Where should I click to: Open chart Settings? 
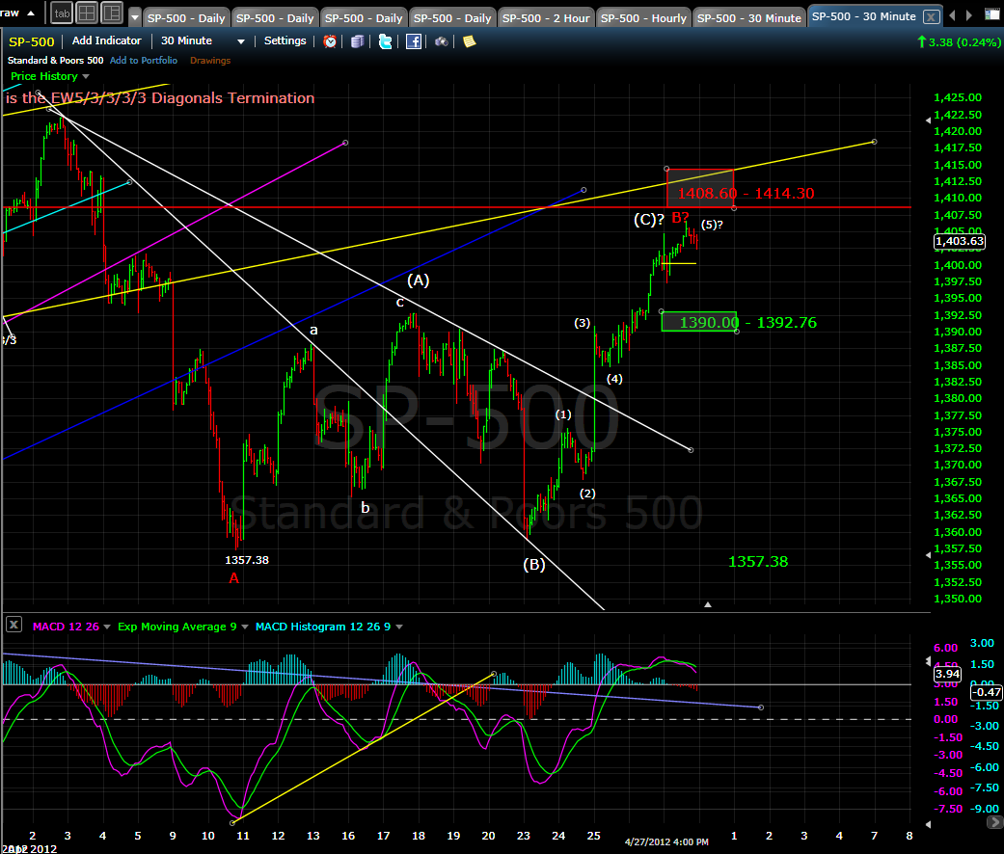285,40
